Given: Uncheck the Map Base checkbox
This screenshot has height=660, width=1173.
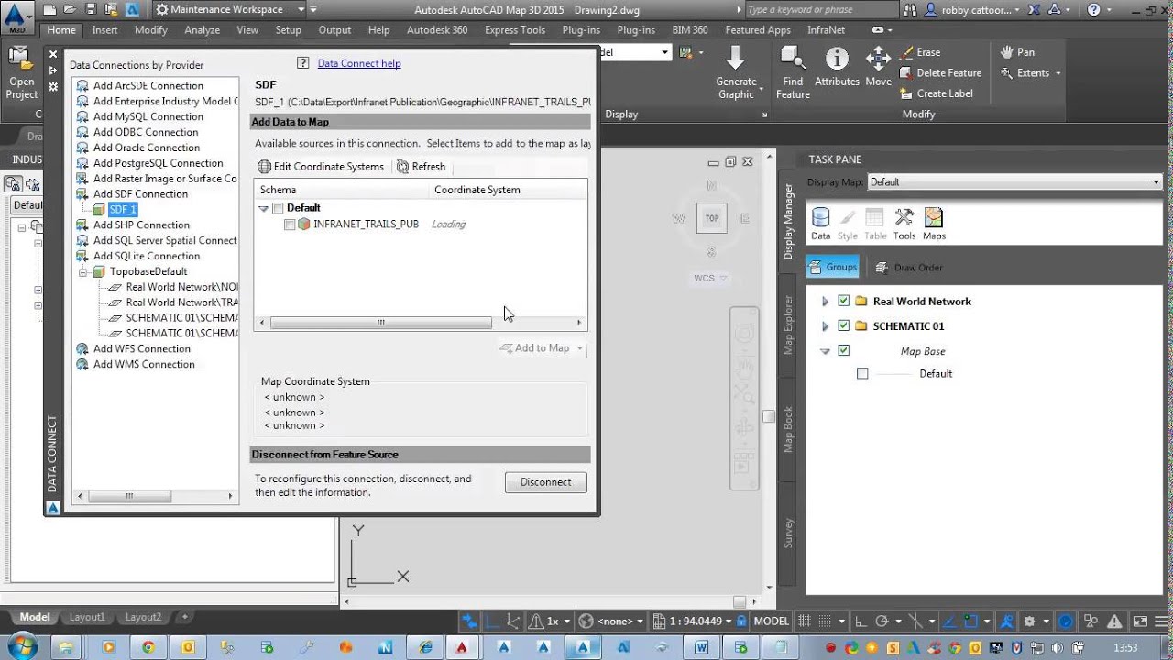Looking at the screenshot, I should (x=844, y=350).
